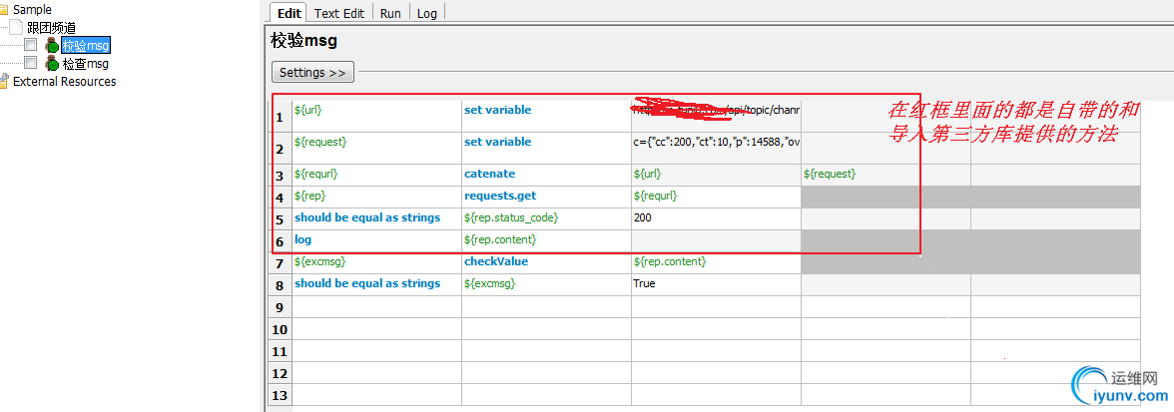Tick the checkbox beside 校验msg
The width and height of the screenshot is (1174, 412).
point(31,46)
